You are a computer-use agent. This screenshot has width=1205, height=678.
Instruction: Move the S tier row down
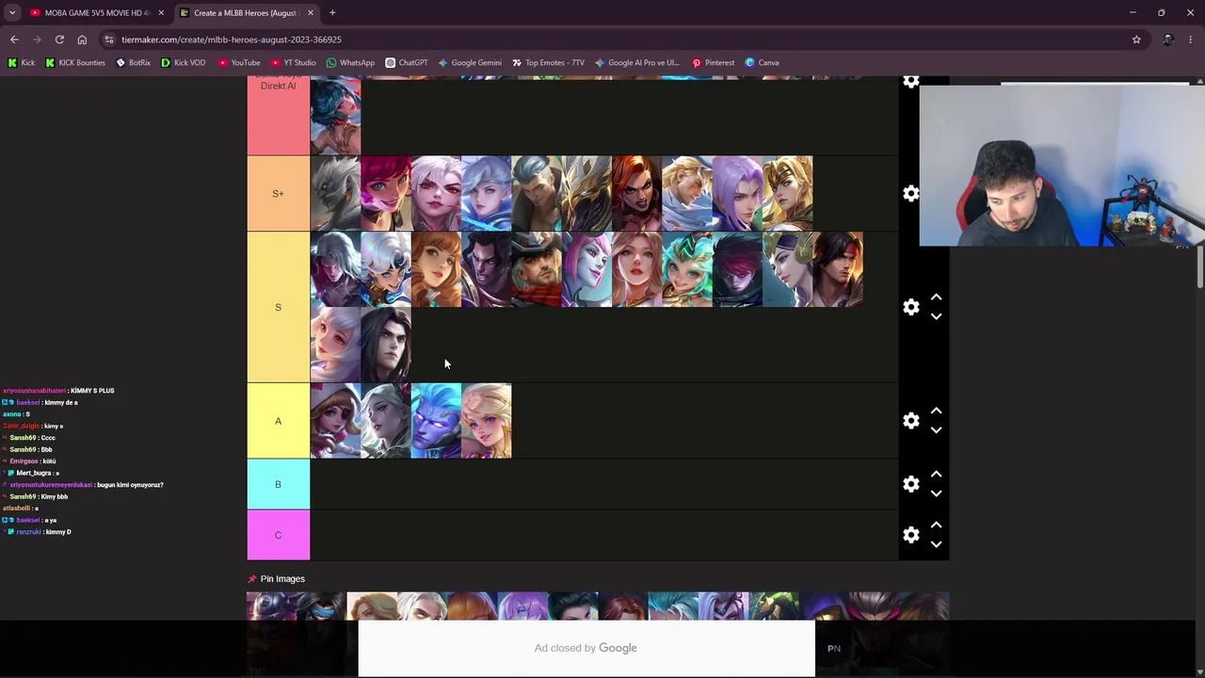[x=936, y=316]
